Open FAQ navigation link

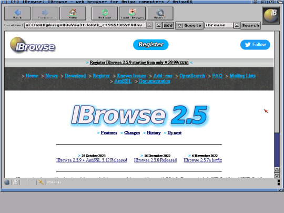point(217,76)
